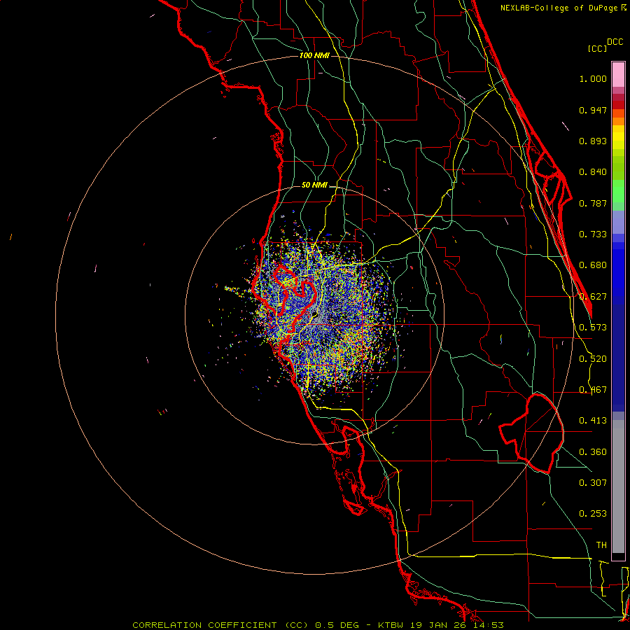
Task: Click the 0.360 colorbar value
Action: [593, 452]
